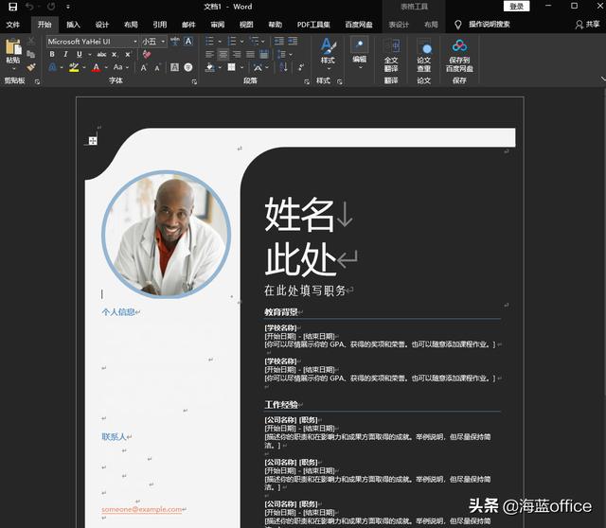Click the Format Painter brush icon
Screen dimensions: 606x528
point(31,67)
